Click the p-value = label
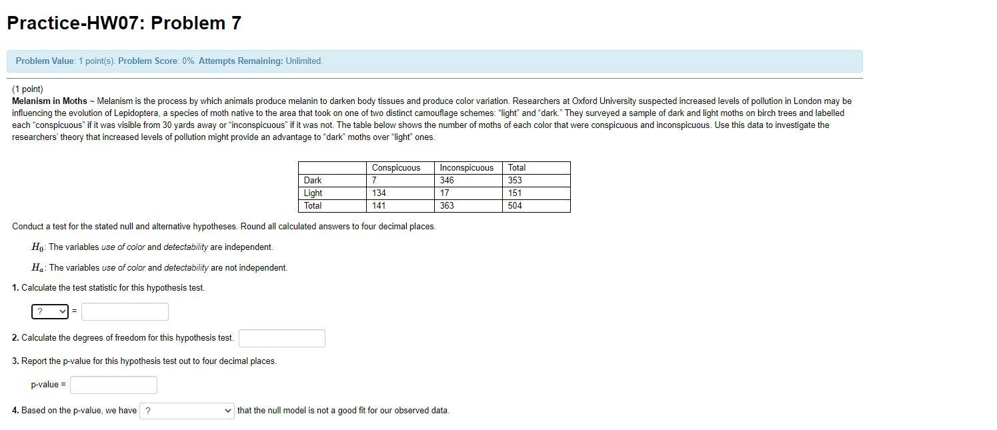The width and height of the screenshot is (997, 430). tap(47, 384)
